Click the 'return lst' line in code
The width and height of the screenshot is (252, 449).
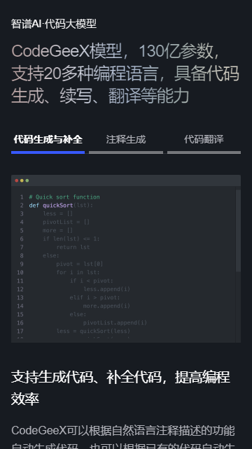[x=73, y=247]
